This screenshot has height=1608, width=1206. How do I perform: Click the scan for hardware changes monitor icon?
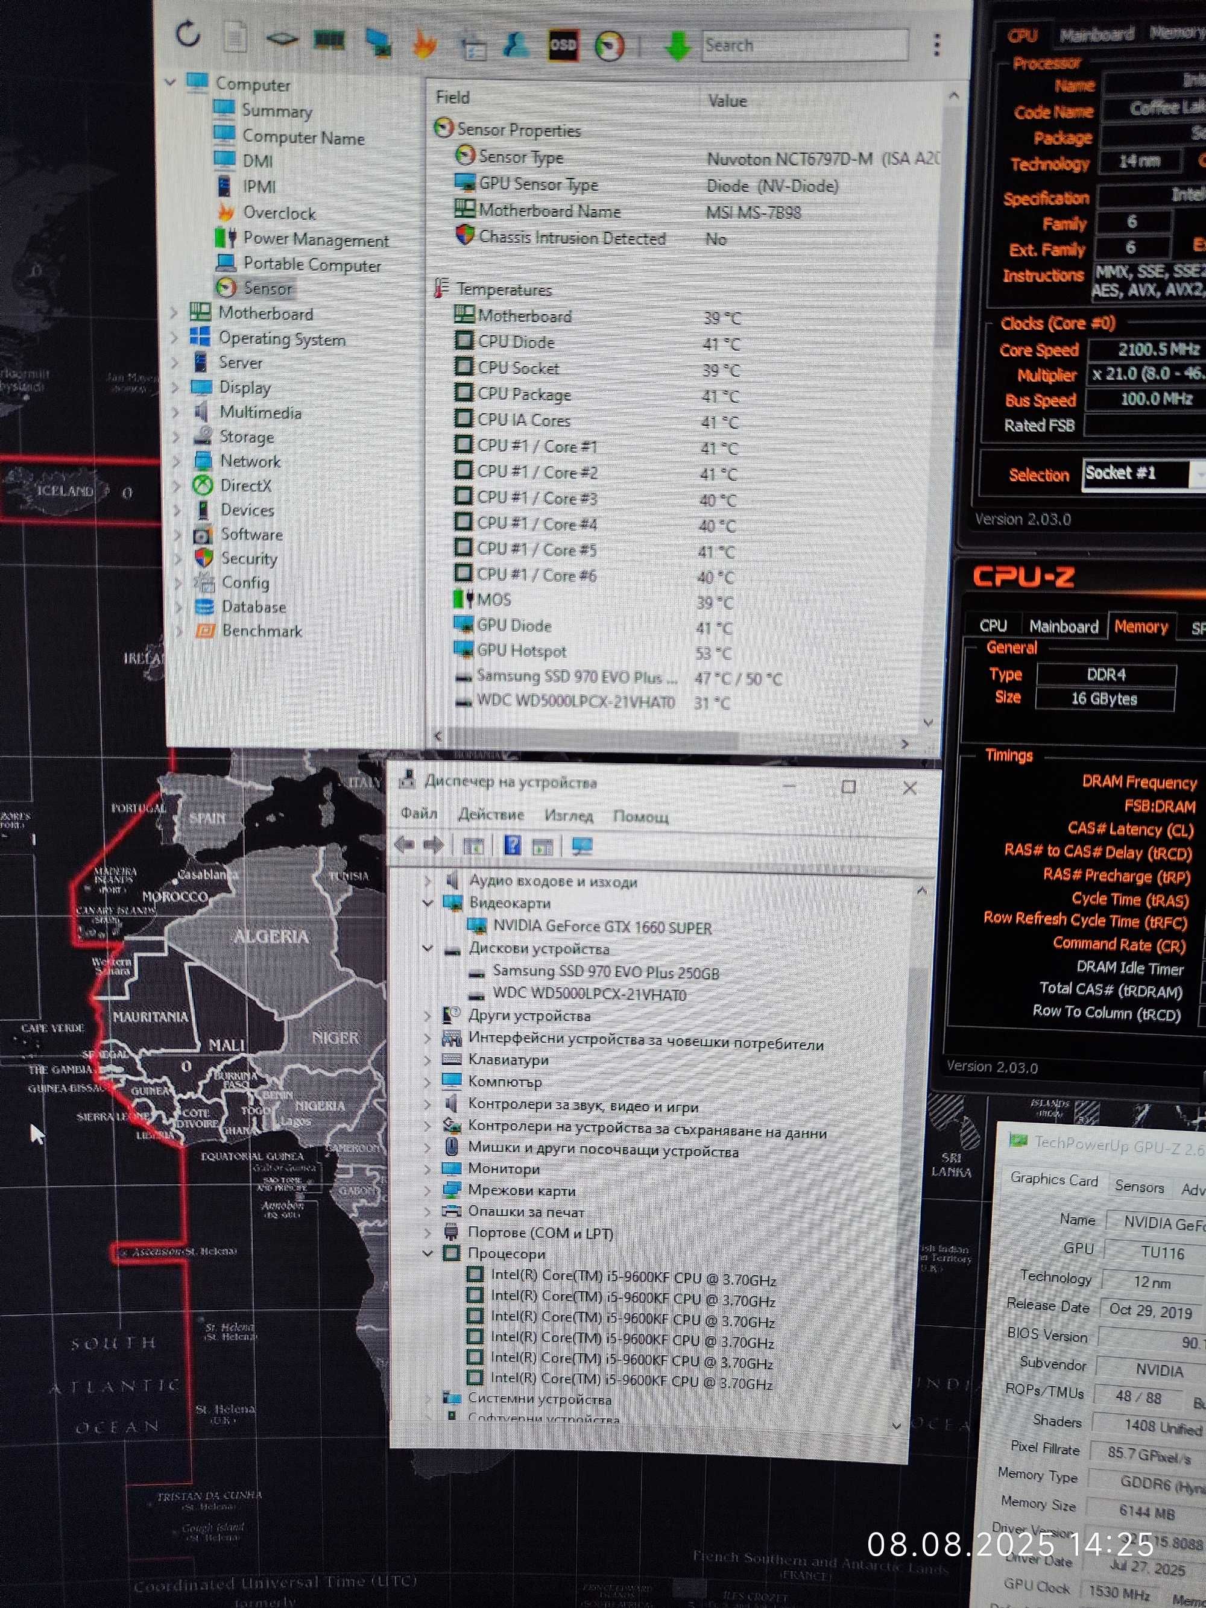point(582,846)
